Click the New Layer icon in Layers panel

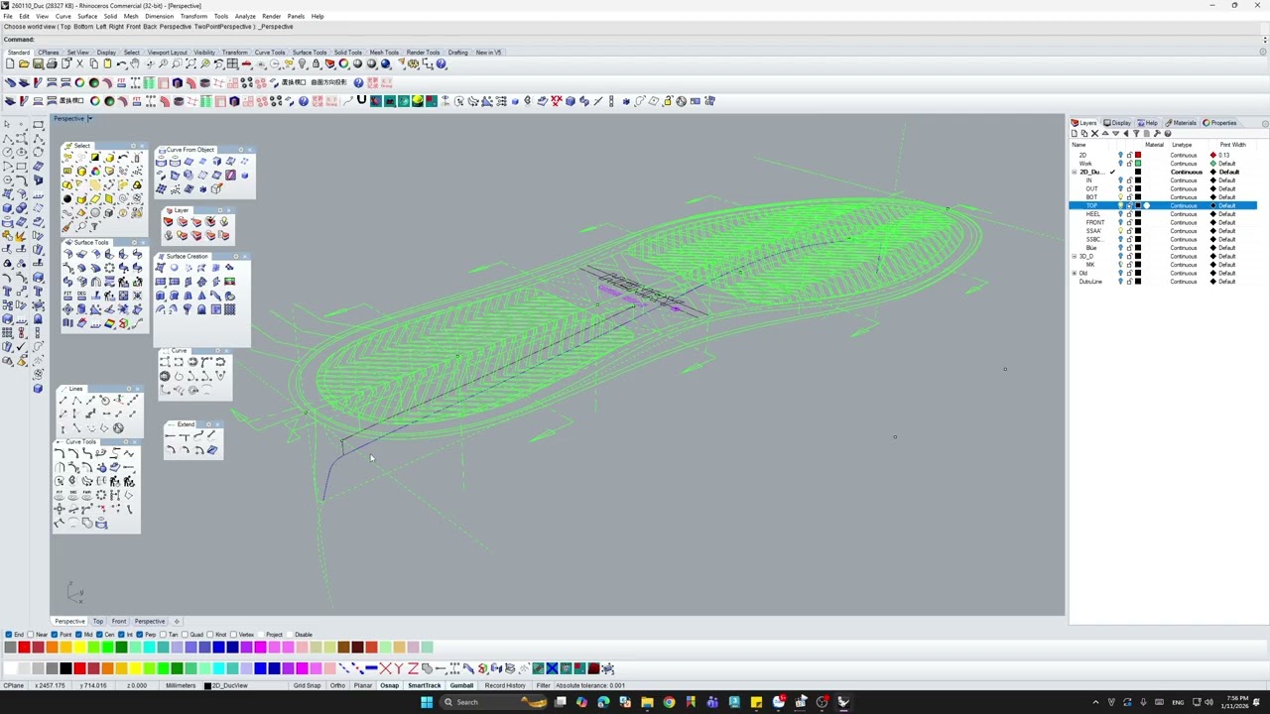tap(1075, 134)
